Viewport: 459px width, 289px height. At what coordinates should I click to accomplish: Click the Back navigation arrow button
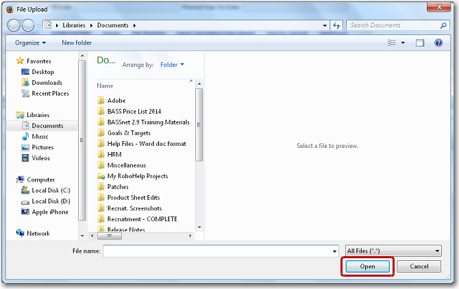[14, 25]
